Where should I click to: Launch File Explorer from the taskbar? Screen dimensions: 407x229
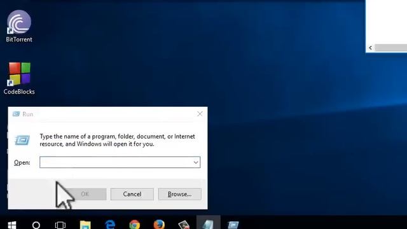coord(85,225)
